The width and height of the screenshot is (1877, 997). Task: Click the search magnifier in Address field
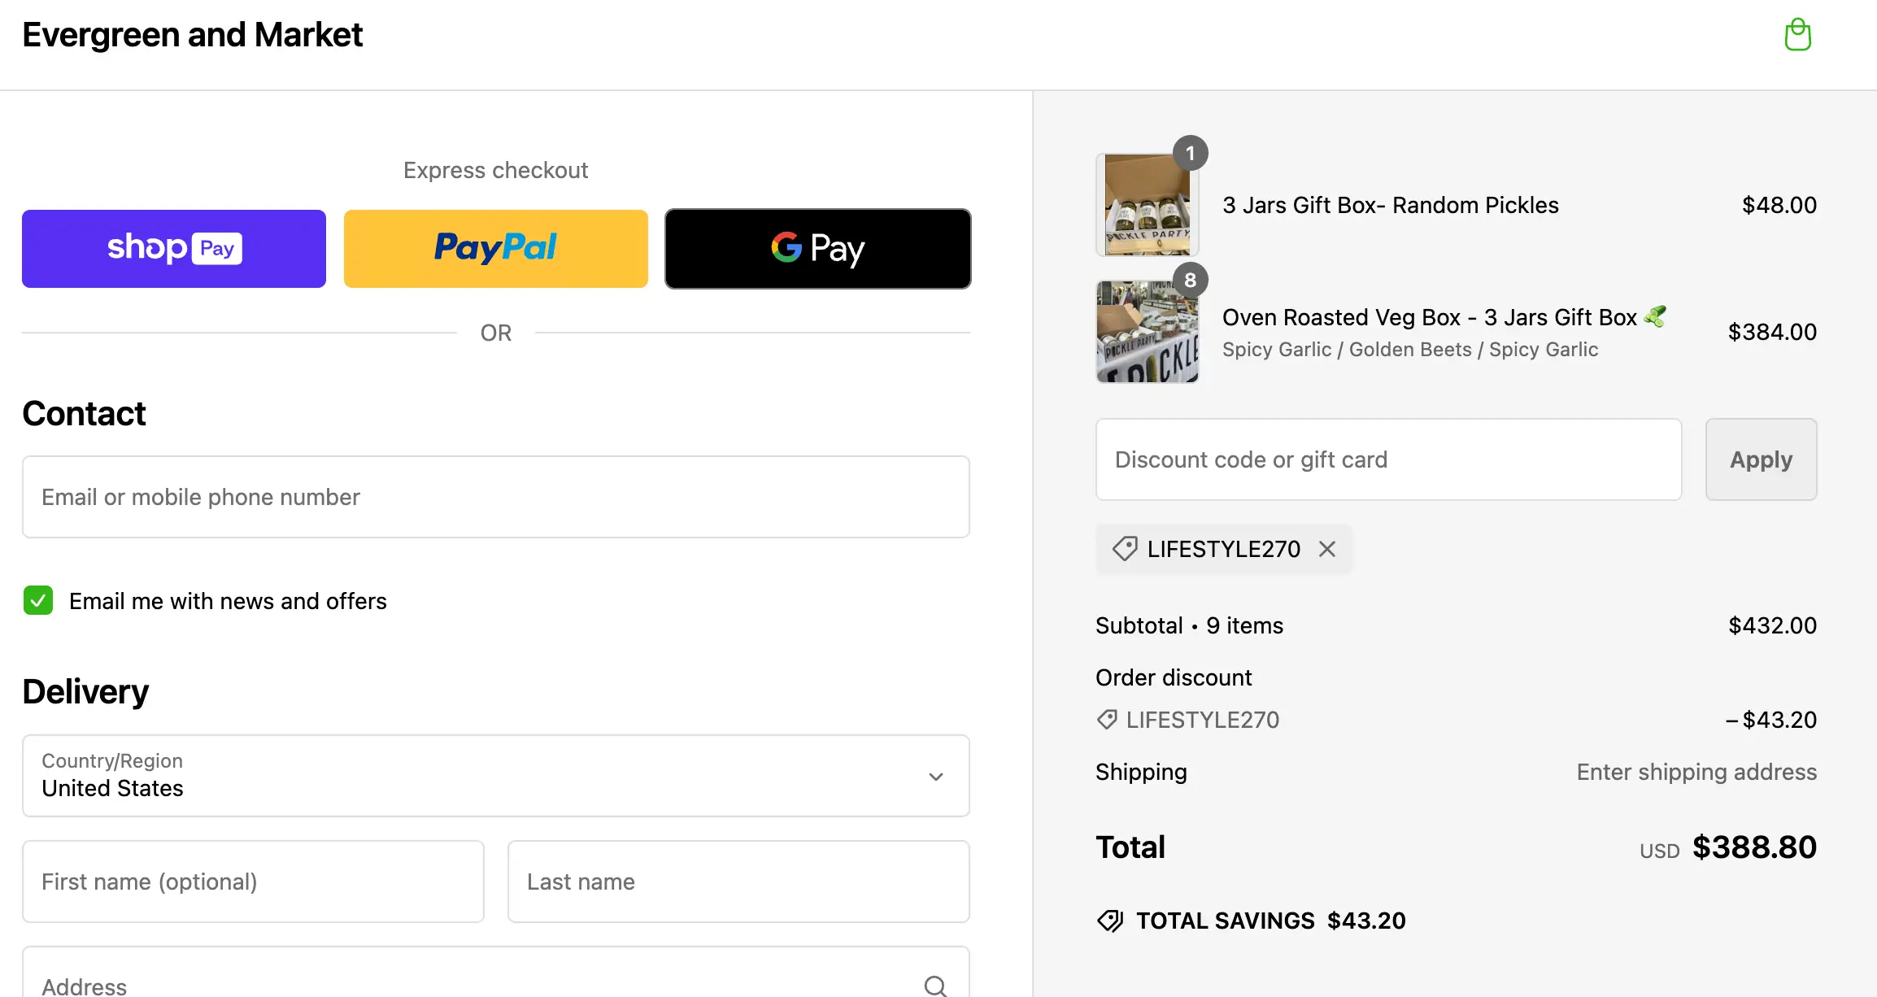click(935, 986)
